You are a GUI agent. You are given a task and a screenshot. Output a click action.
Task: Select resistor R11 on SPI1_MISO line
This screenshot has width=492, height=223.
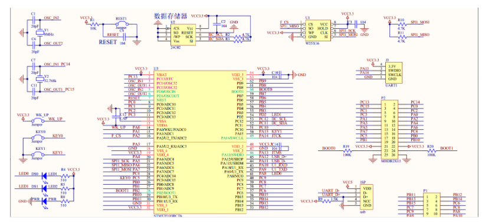coord(402,37)
